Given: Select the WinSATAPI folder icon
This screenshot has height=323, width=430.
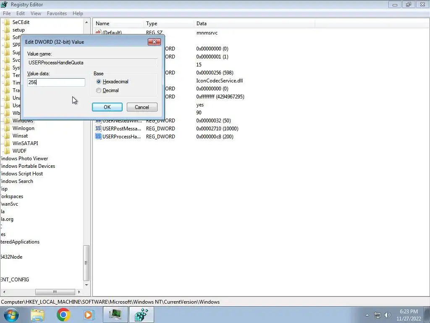Looking at the screenshot, I should 7,143.
